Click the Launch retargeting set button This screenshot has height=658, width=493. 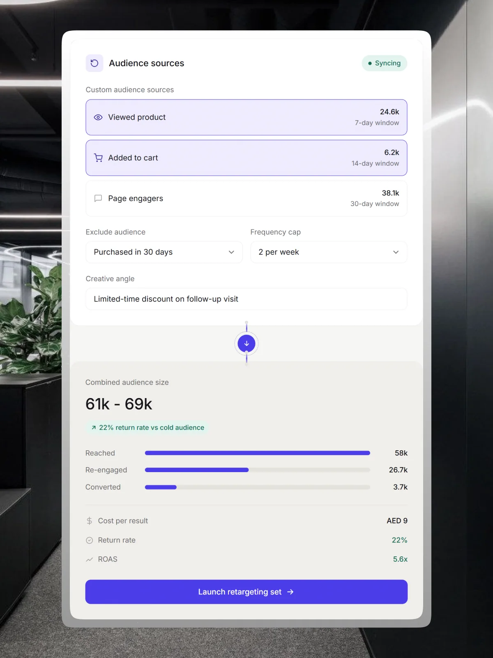246,592
